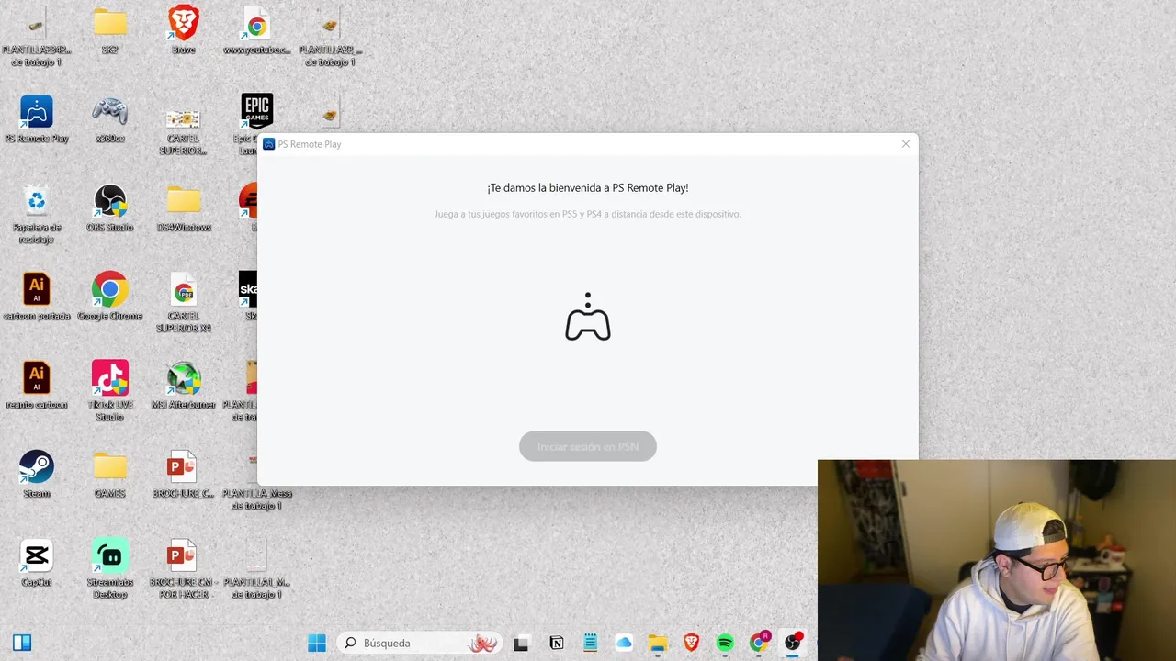1176x661 pixels.
Task: Select the www.youtube.c... Chrome shortcut
Action: click(x=257, y=30)
